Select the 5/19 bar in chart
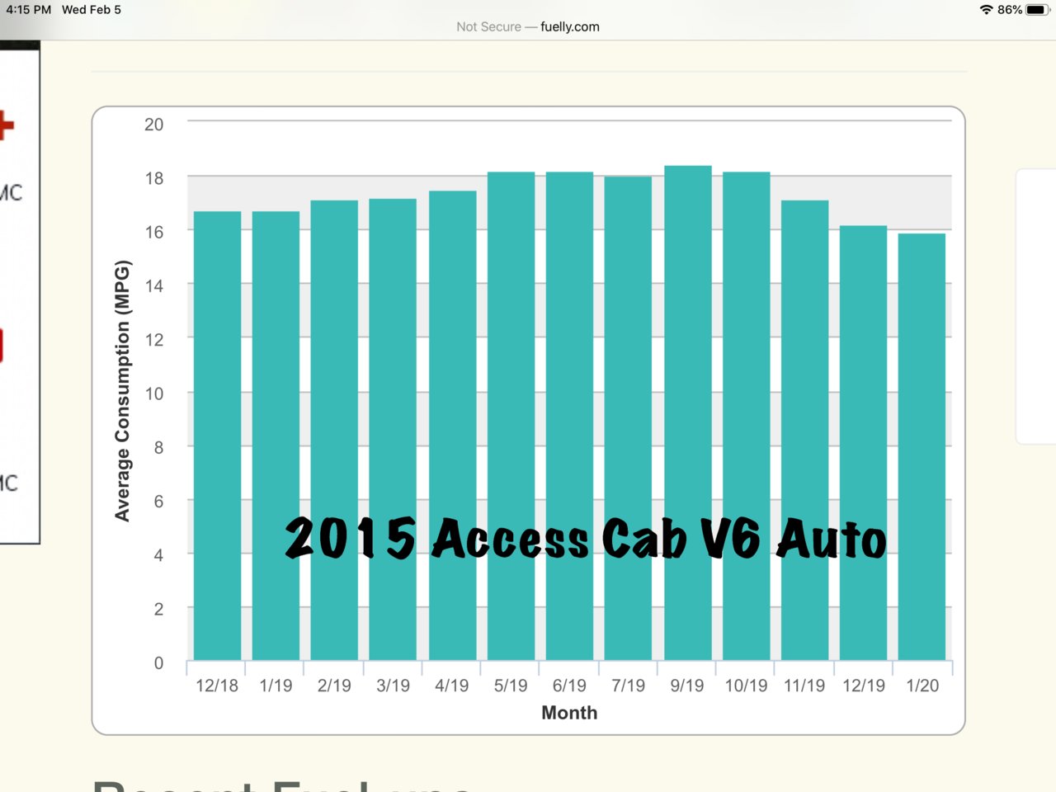The height and width of the screenshot is (792, 1056). point(511,416)
